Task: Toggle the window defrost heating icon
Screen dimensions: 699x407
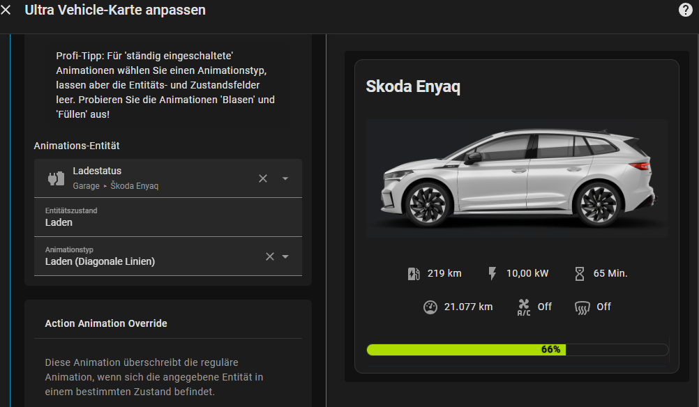Action: 582,307
